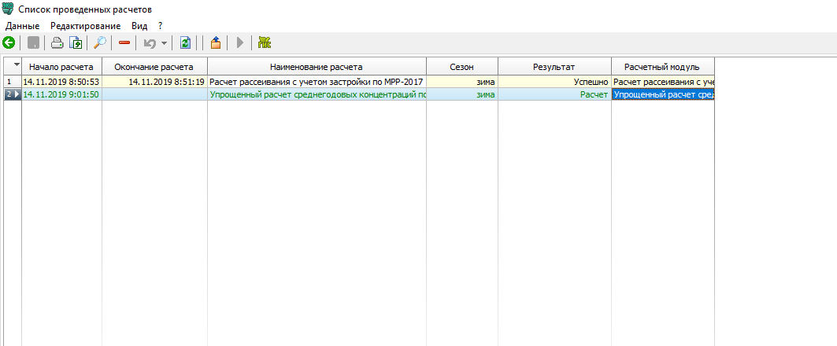837x346 pixels.
Task: Click the undo arrow icon
Action: [150, 43]
